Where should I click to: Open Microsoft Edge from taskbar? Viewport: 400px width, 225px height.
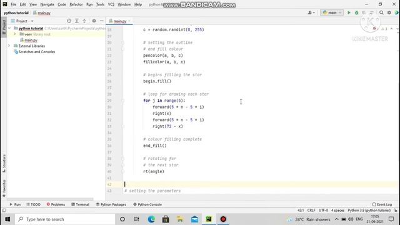[151, 219]
